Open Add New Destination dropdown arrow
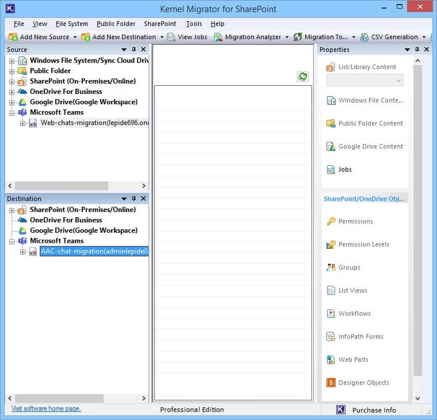 [x=162, y=37]
